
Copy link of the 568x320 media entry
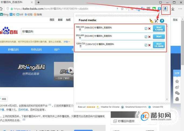pyautogui.click(x=146, y=29)
